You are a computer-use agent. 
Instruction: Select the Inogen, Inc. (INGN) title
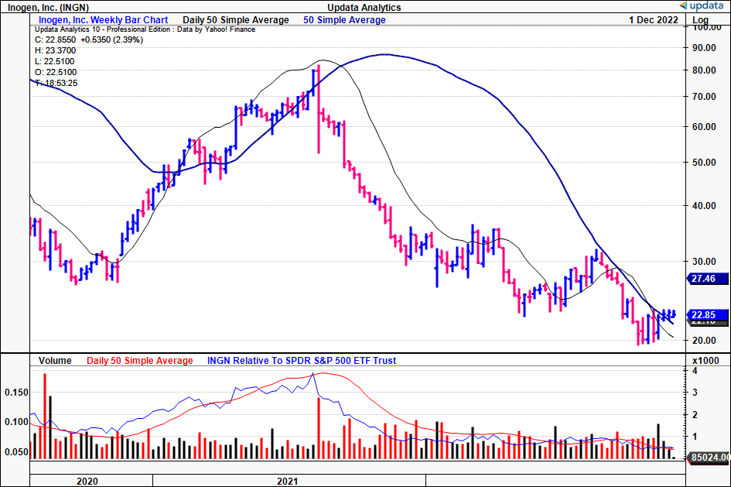click(x=48, y=8)
